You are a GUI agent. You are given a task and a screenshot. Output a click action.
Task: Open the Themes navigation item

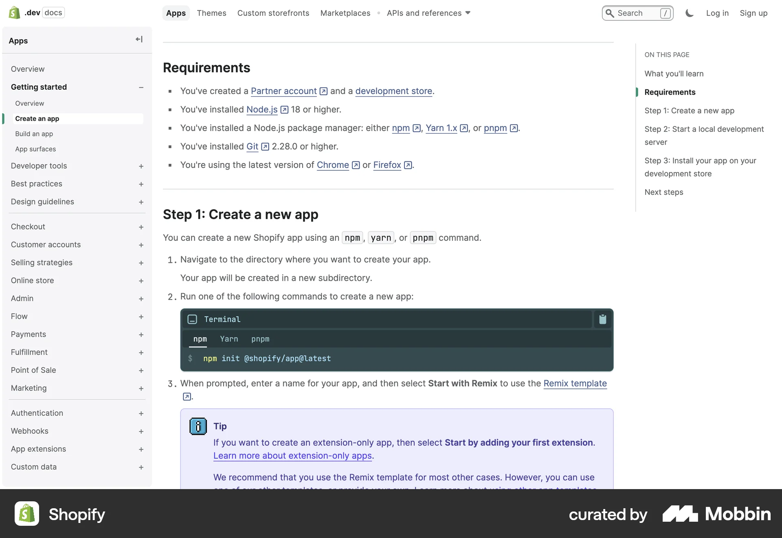[x=211, y=13]
